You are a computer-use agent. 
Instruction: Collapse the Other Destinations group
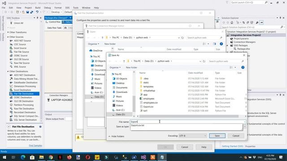[8, 72]
